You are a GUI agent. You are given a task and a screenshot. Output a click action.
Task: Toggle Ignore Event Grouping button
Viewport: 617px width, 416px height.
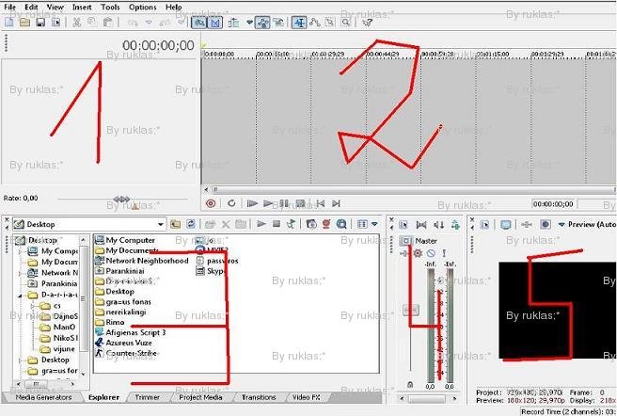[x=278, y=23]
